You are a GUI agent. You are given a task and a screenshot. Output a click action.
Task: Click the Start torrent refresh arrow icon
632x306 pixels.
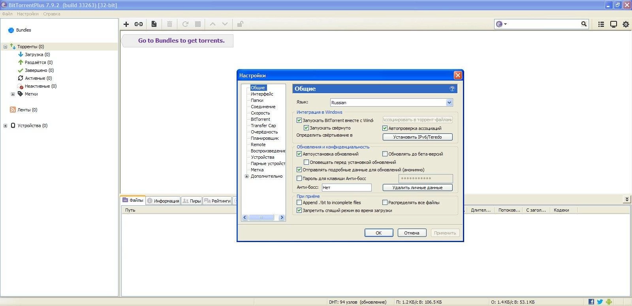click(x=185, y=24)
